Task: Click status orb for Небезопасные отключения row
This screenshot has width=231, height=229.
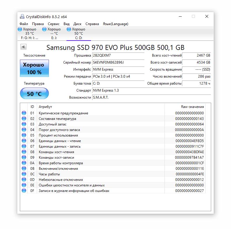Action: tap(24, 180)
